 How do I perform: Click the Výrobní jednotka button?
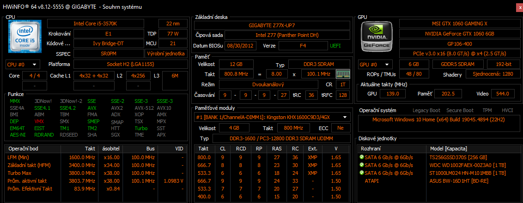pos(166,54)
